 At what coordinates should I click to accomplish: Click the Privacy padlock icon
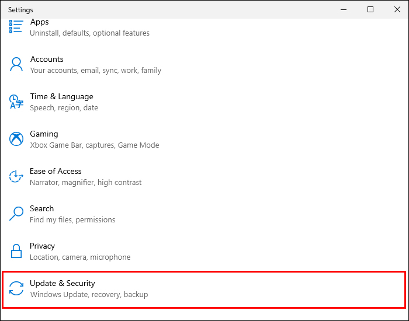pyautogui.click(x=16, y=251)
